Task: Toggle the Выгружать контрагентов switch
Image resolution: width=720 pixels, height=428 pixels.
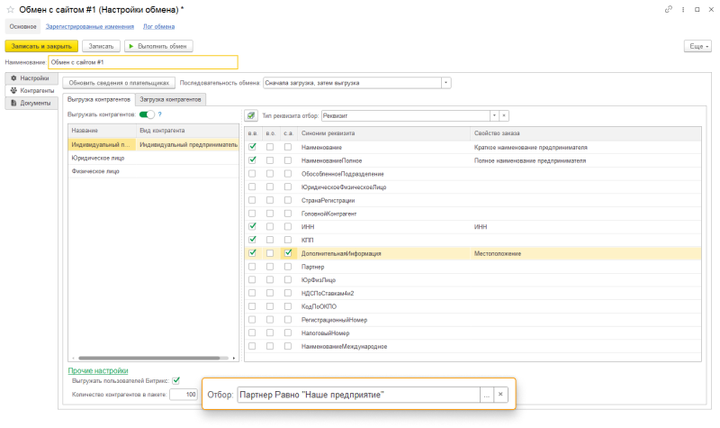Action: (146, 114)
